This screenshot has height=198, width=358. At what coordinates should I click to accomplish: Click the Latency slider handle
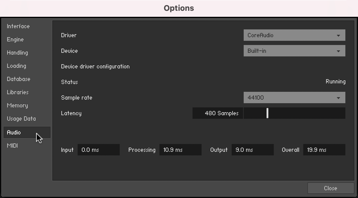point(267,113)
